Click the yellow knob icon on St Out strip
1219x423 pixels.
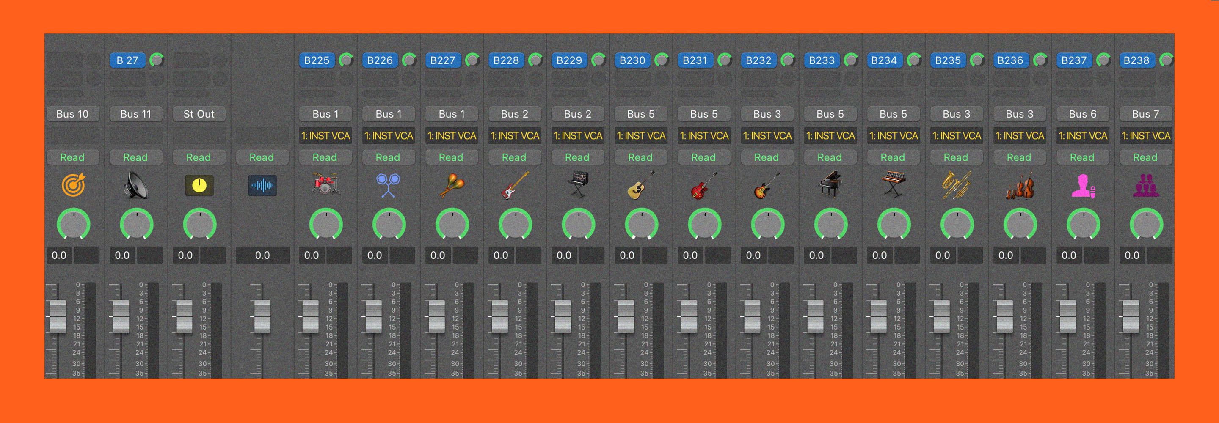(x=199, y=185)
